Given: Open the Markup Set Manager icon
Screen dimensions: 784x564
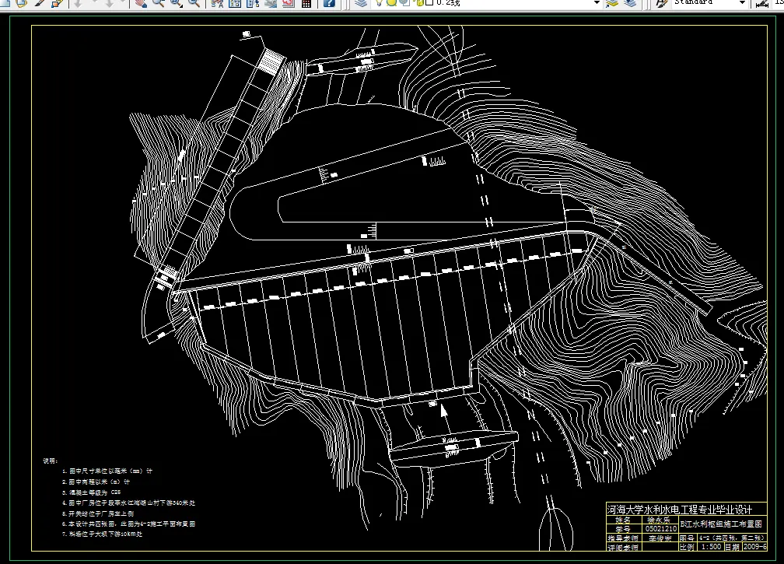Looking at the screenshot, I should [288, 3].
